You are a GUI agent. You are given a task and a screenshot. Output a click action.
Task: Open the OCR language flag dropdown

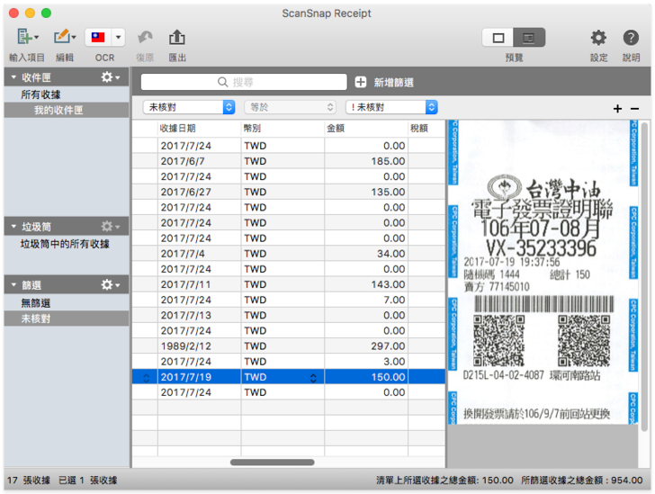coord(118,38)
